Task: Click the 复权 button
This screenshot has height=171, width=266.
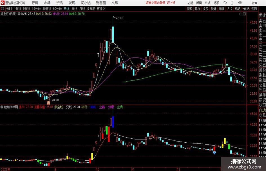Action: (x=190, y=9)
